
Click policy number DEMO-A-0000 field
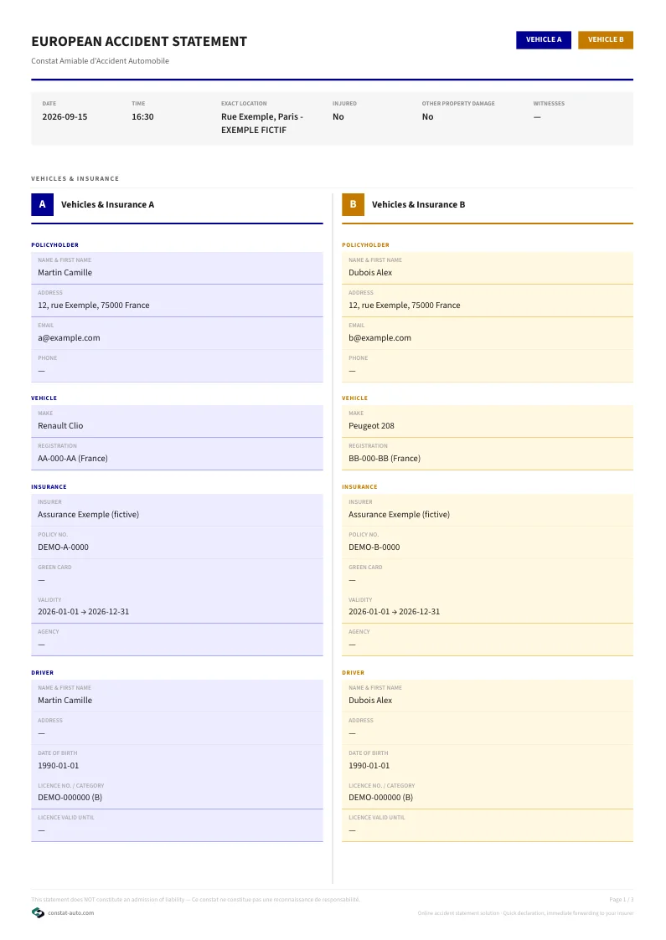177,542
